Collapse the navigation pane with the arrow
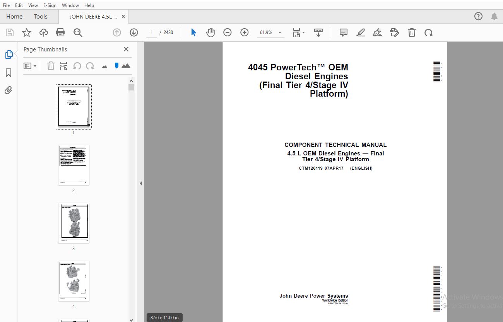503x322 pixels. coord(141,183)
